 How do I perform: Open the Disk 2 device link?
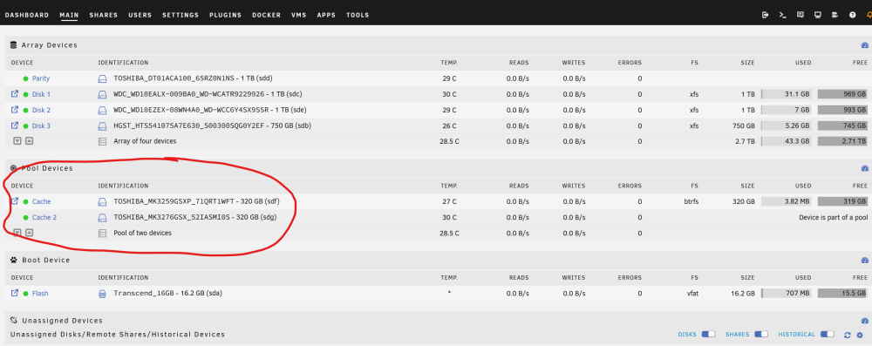41,110
